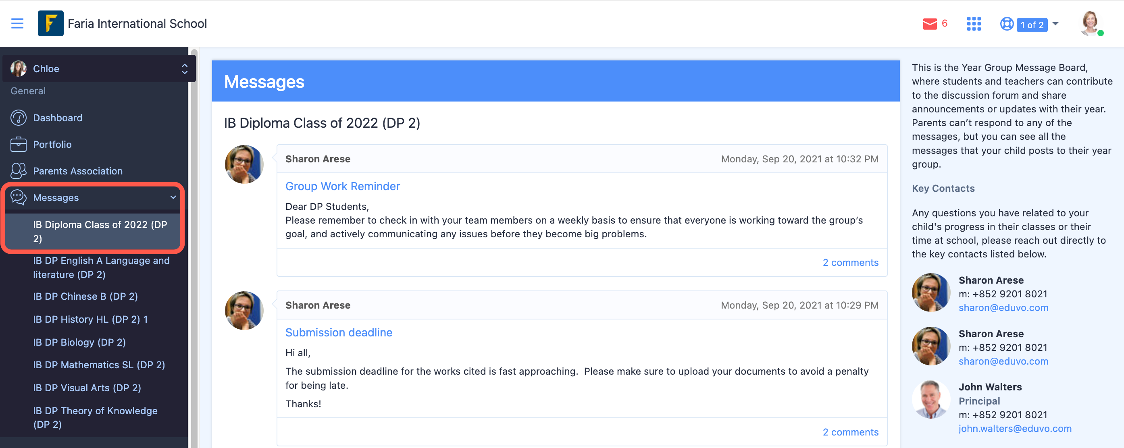Open IB DP Theory of Knowledge messages
This screenshot has width=1124, height=448.
(95, 418)
